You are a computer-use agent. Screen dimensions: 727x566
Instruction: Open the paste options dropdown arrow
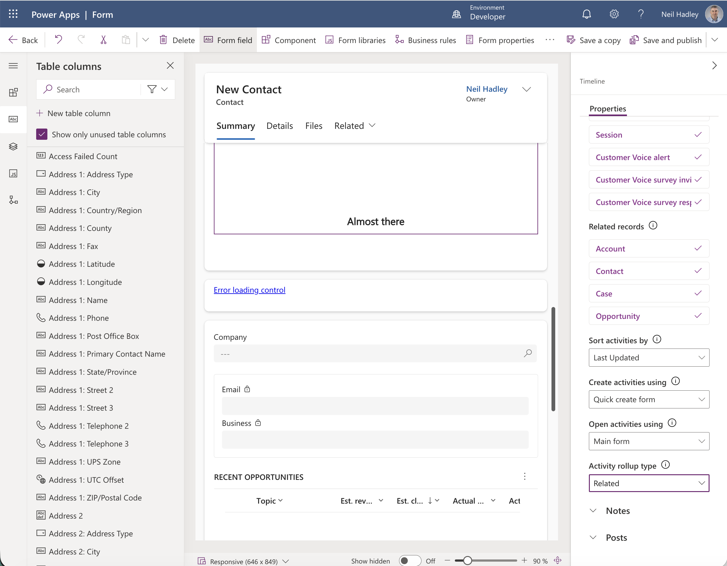click(146, 40)
